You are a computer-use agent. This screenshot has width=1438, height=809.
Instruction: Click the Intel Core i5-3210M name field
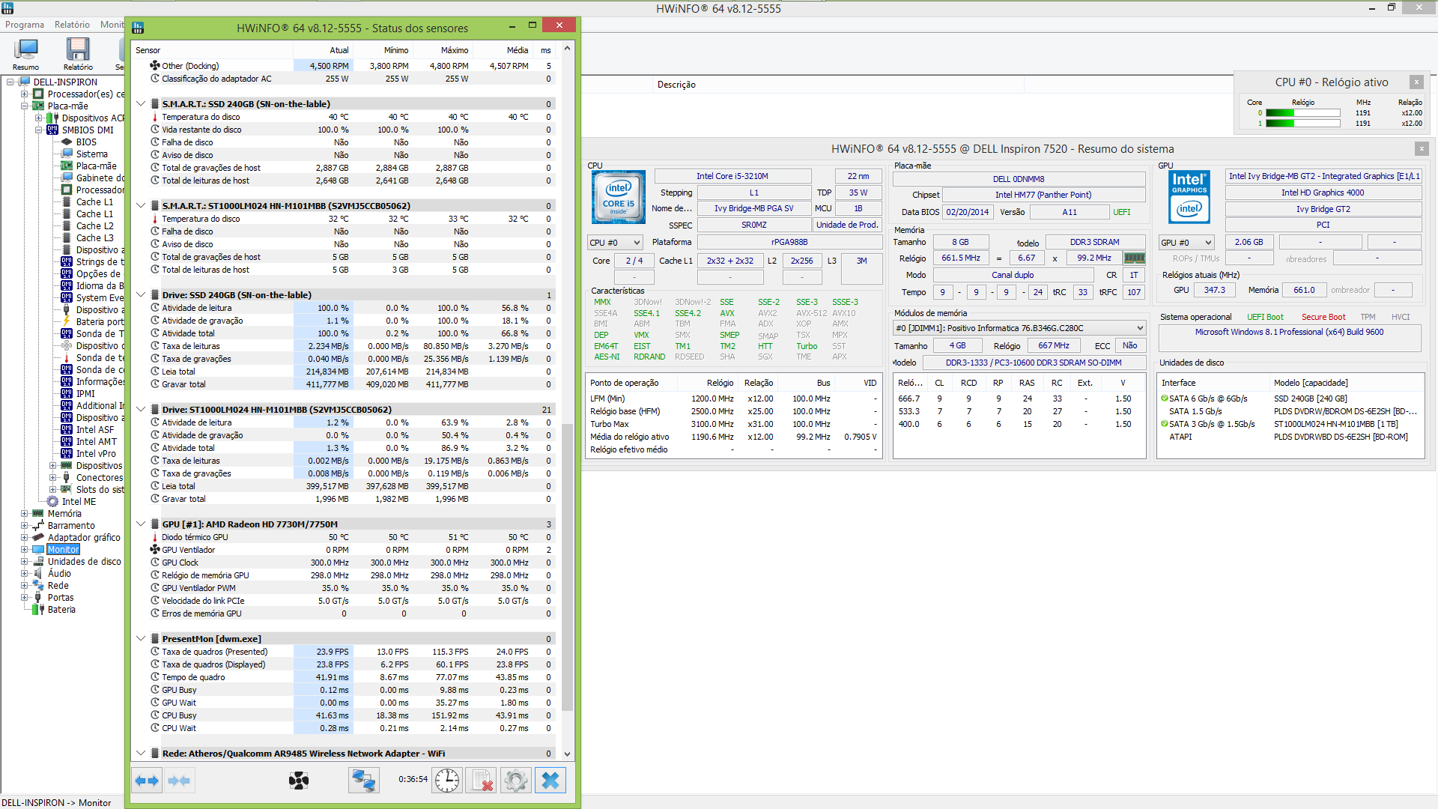pos(732,176)
